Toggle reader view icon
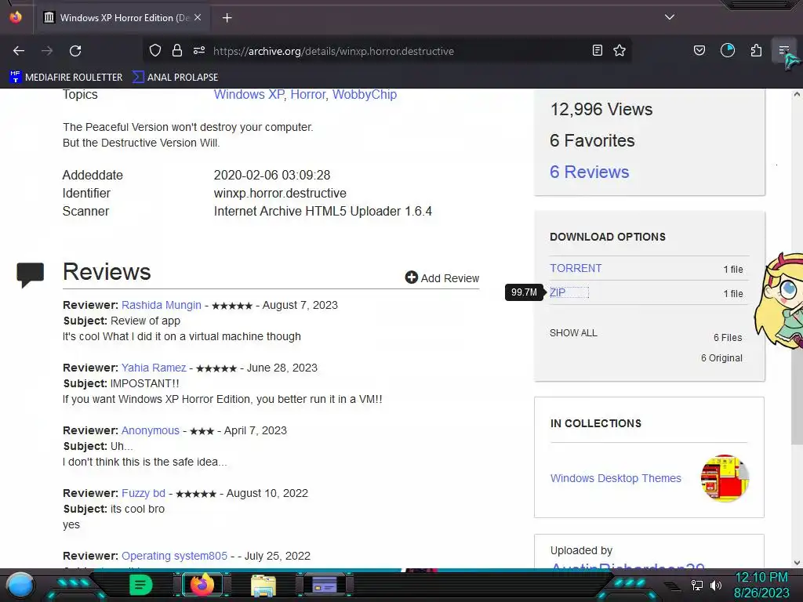The width and height of the screenshot is (803, 602). pos(597,50)
